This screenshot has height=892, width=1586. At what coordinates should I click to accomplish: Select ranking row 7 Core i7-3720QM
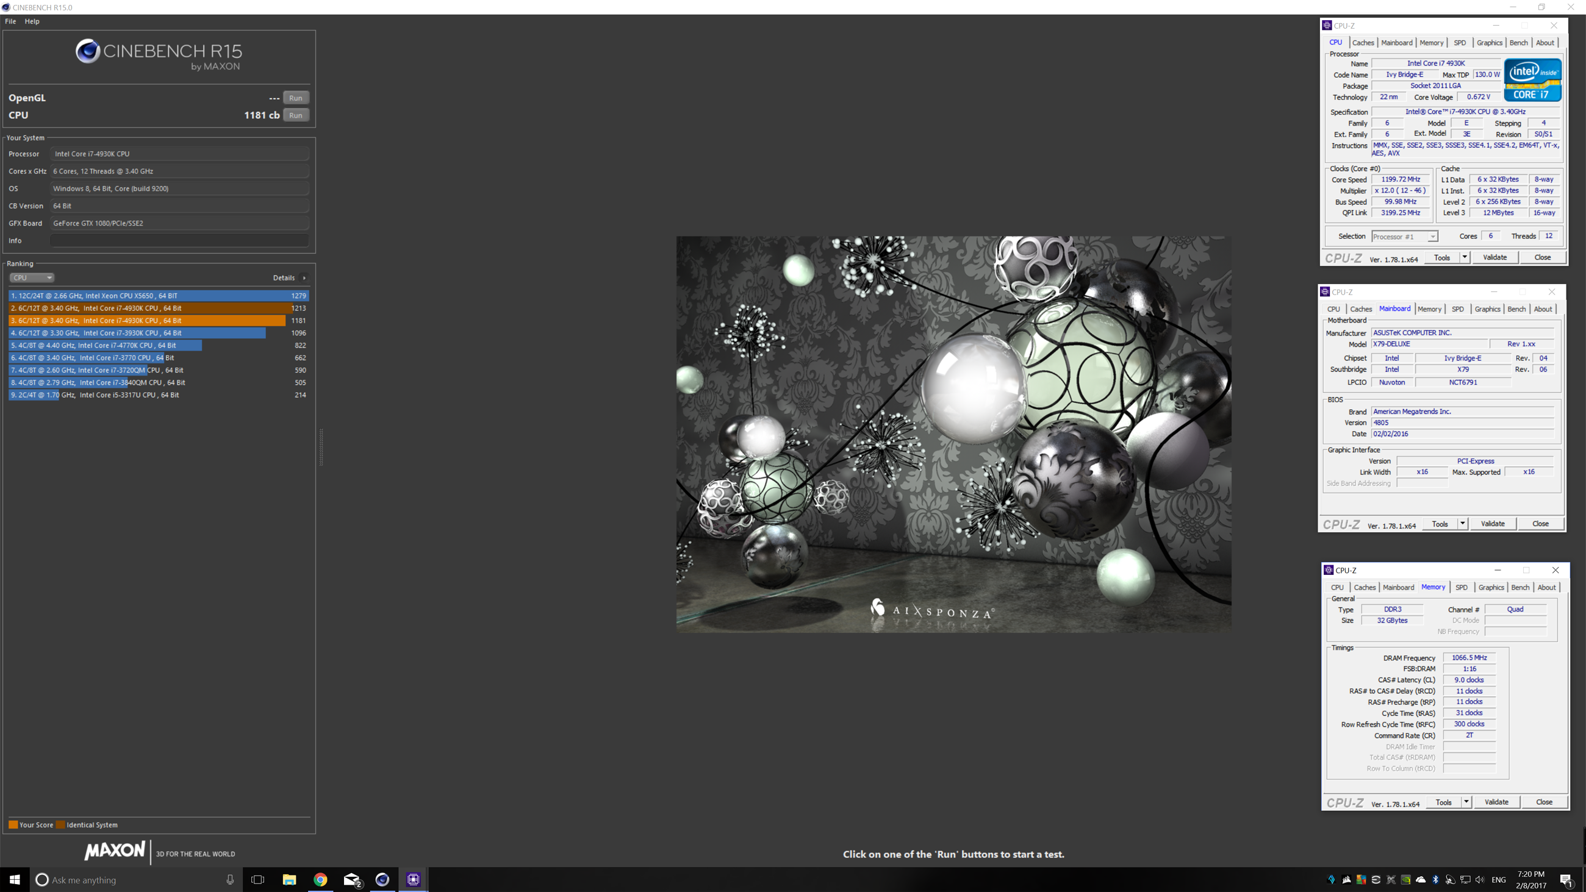point(158,370)
